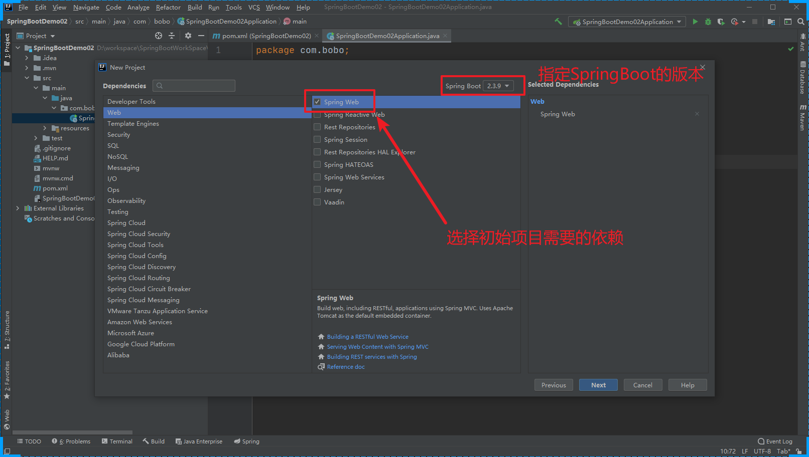
Task: Open the Spring Boot version dropdown
Action: click(x=498, y=86)
